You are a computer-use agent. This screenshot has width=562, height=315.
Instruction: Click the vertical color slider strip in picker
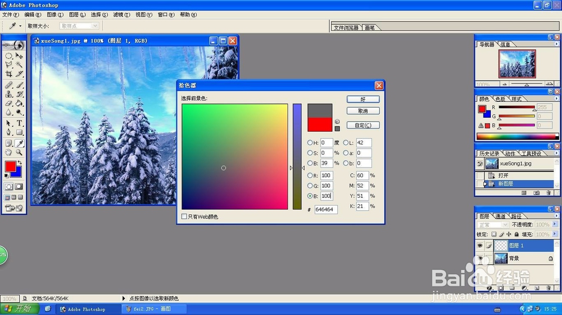tap(297, 156)
